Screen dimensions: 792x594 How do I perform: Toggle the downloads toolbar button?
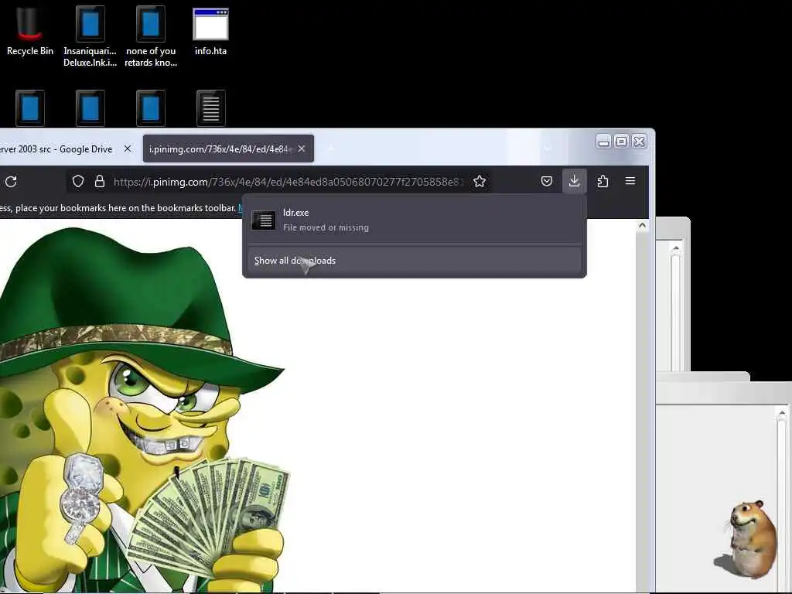[x=575, y=181]
